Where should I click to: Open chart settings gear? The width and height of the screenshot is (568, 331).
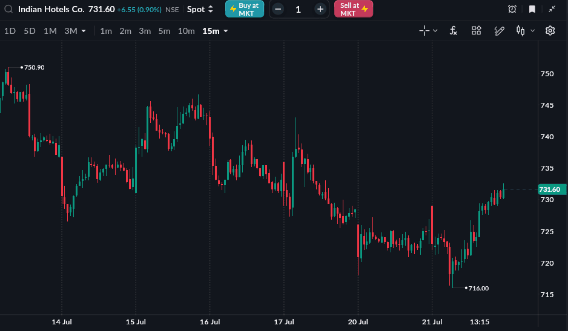550,31
